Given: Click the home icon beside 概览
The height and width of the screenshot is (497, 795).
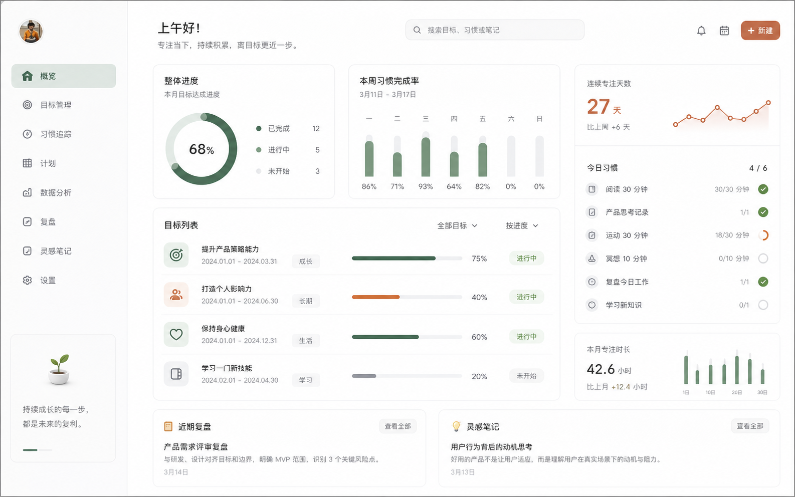Looking at the screenshot, I should click(x=27, y=76).
